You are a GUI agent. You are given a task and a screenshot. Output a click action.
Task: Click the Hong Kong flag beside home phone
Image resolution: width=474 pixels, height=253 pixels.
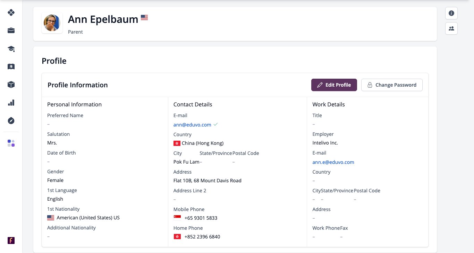click(177, 237)
